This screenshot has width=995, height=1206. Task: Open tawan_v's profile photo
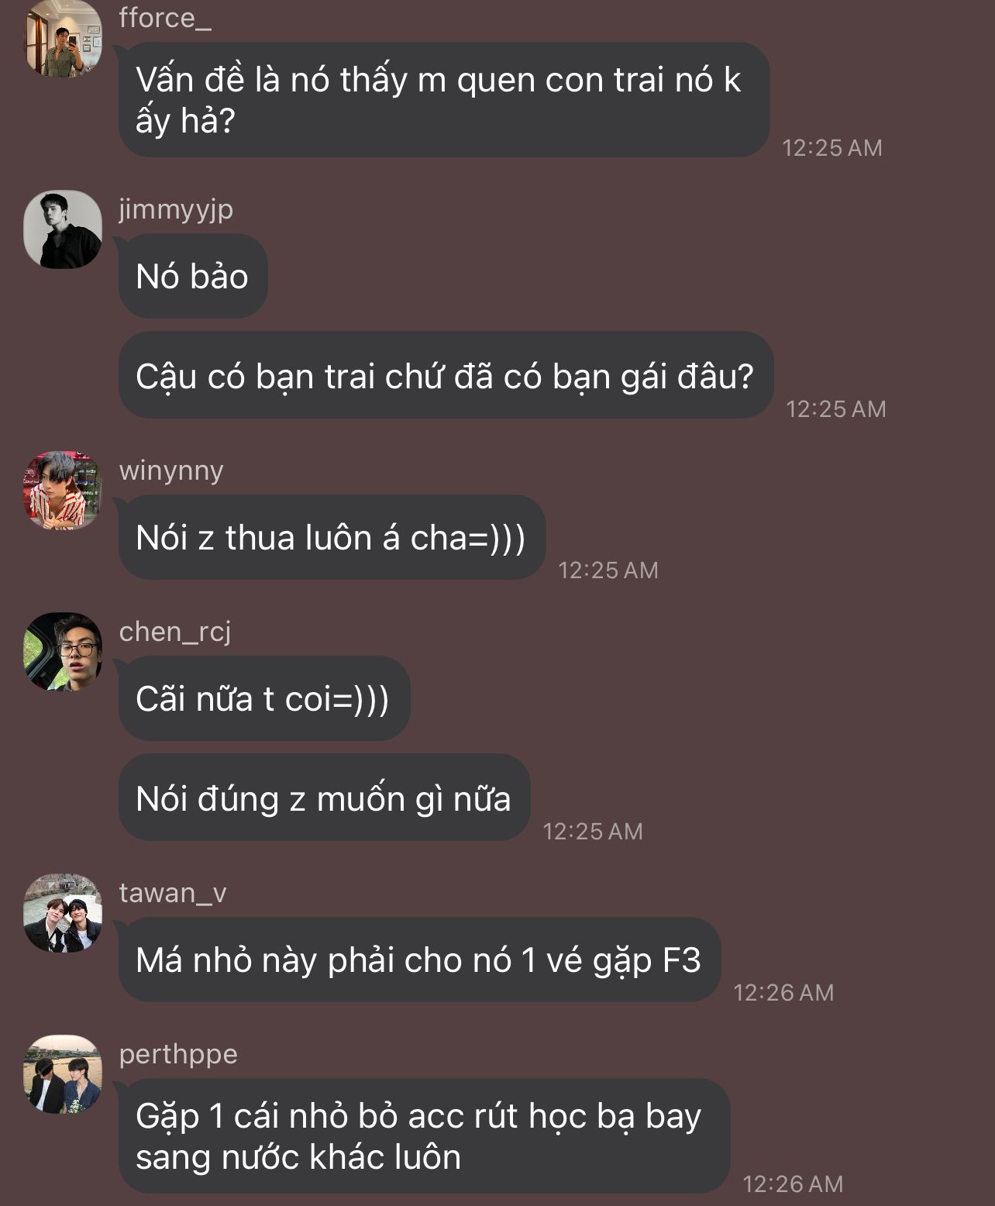[x=63, y=913]
